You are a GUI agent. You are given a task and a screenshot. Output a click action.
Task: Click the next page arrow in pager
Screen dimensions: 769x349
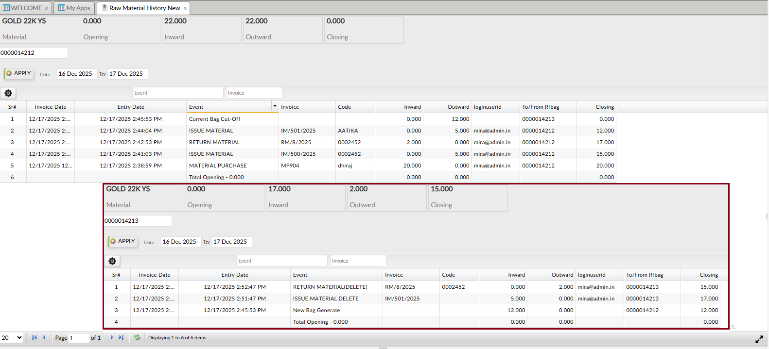[112, 338]
